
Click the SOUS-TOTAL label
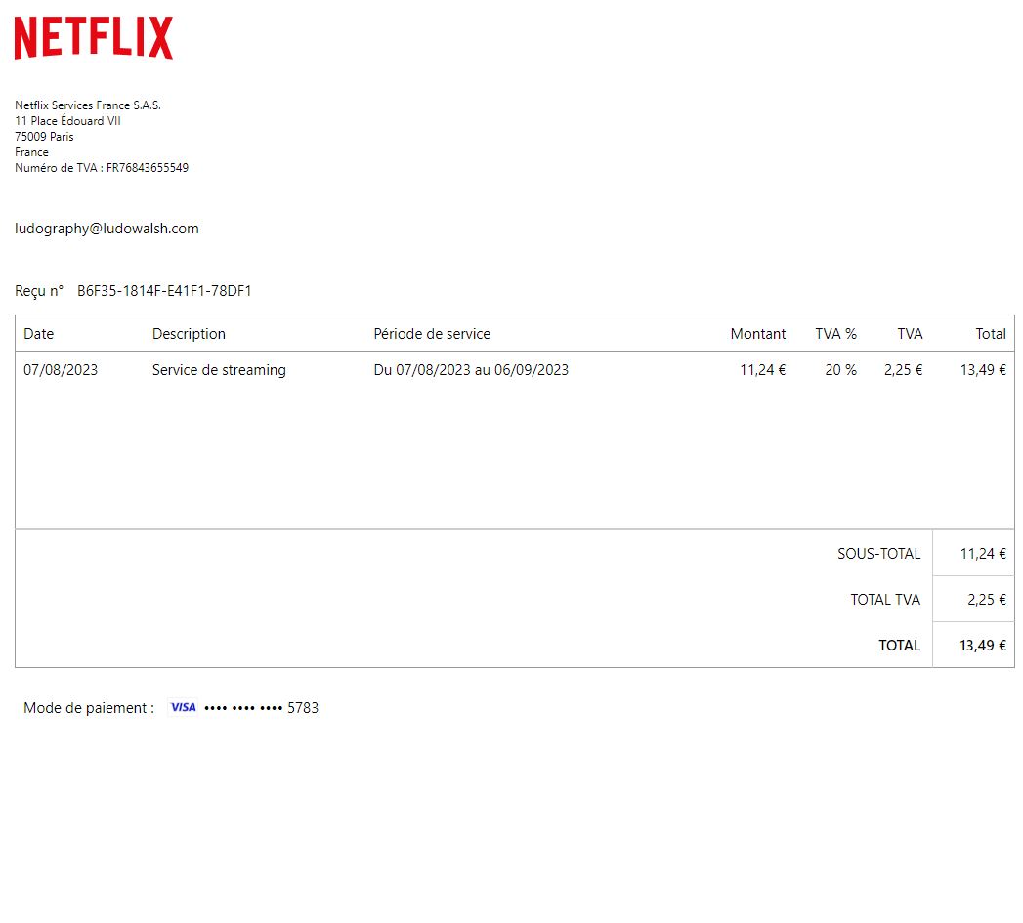click(878, 554)
